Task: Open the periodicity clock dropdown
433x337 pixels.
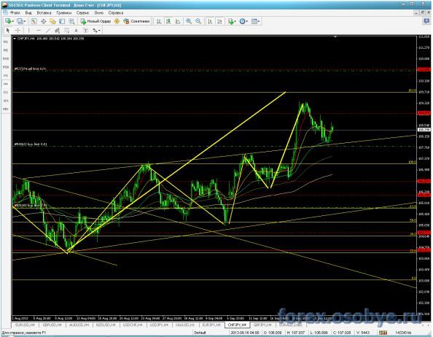Action: point(243,21)
